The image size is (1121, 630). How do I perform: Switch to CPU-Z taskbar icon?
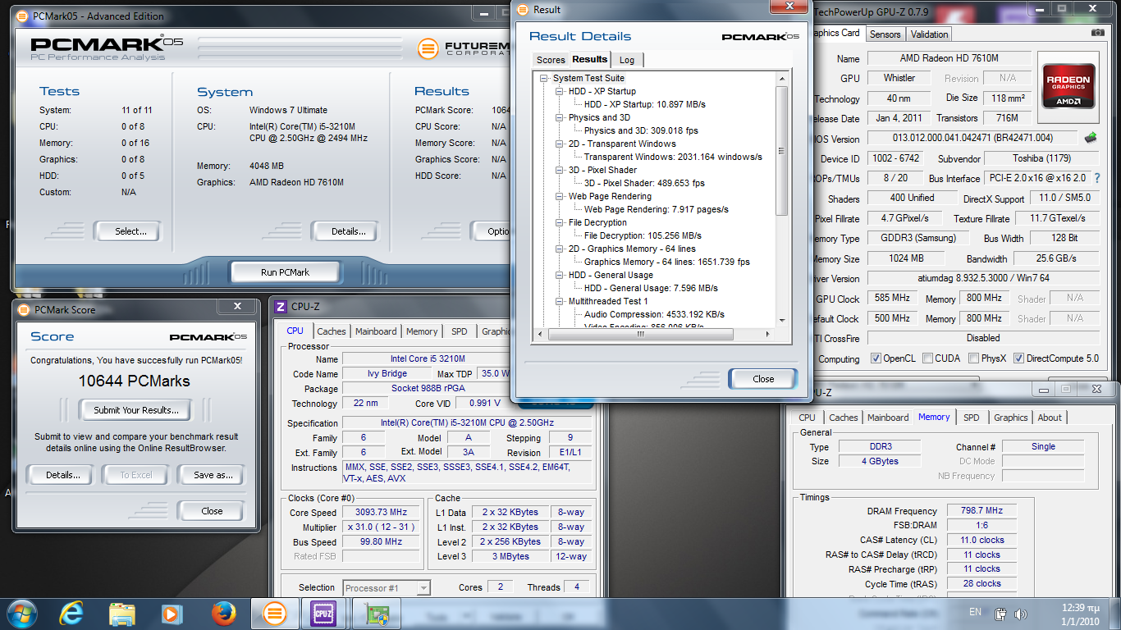click(x=323, y=613)
